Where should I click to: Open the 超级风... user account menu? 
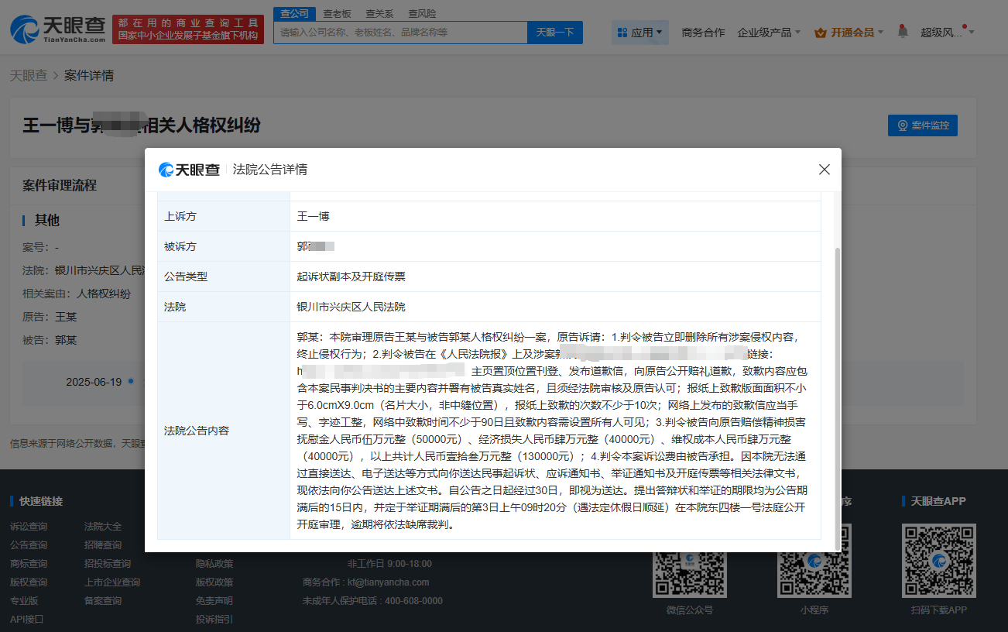pos(946,33)
